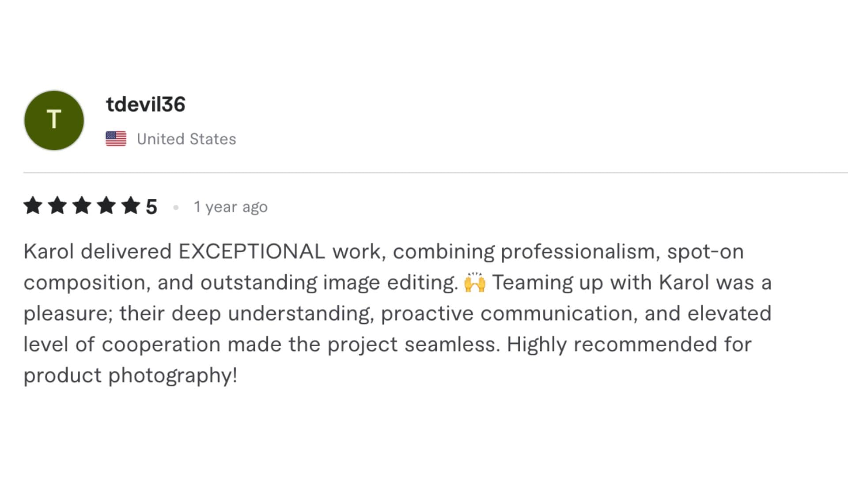Click the fourth rating star
The image size is (848, 477).
pos(106,206)
